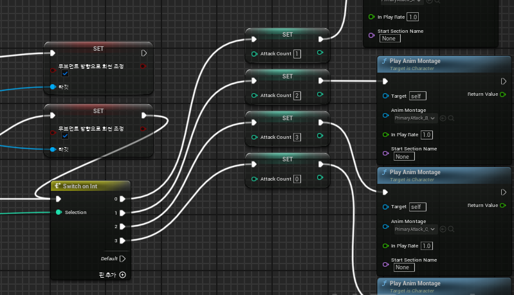Click blue 타깃 pin on upper red SET node

coord(53,87)
